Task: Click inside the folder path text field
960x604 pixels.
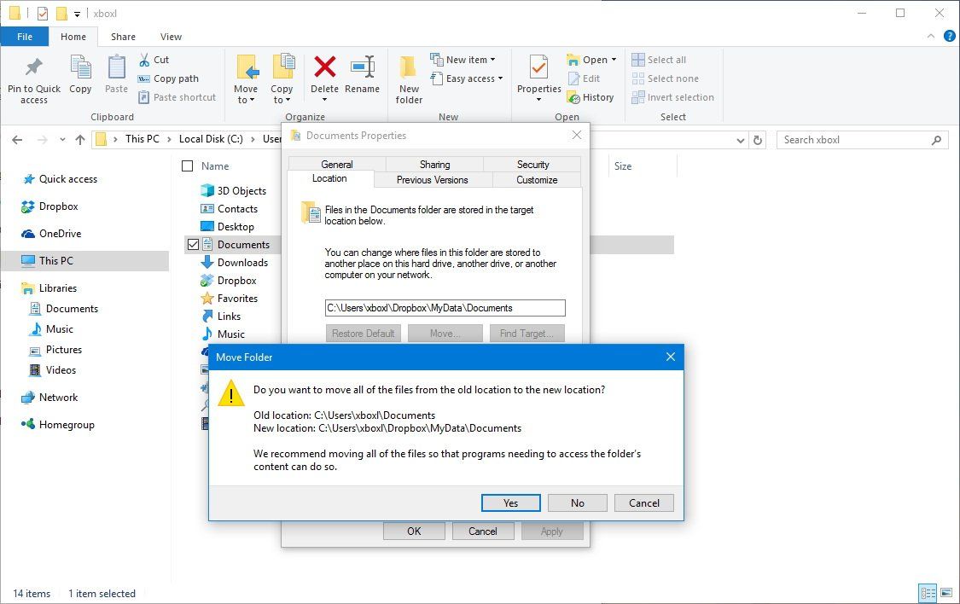Action: click(x=444, y=307)
